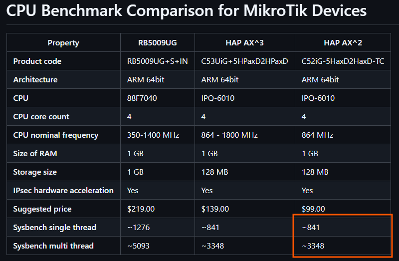The height and width of the screenshot is (261, 399).
Task: Select the C52iG-5HaxD2HaxD-TC product code
Action: [343, 61]
